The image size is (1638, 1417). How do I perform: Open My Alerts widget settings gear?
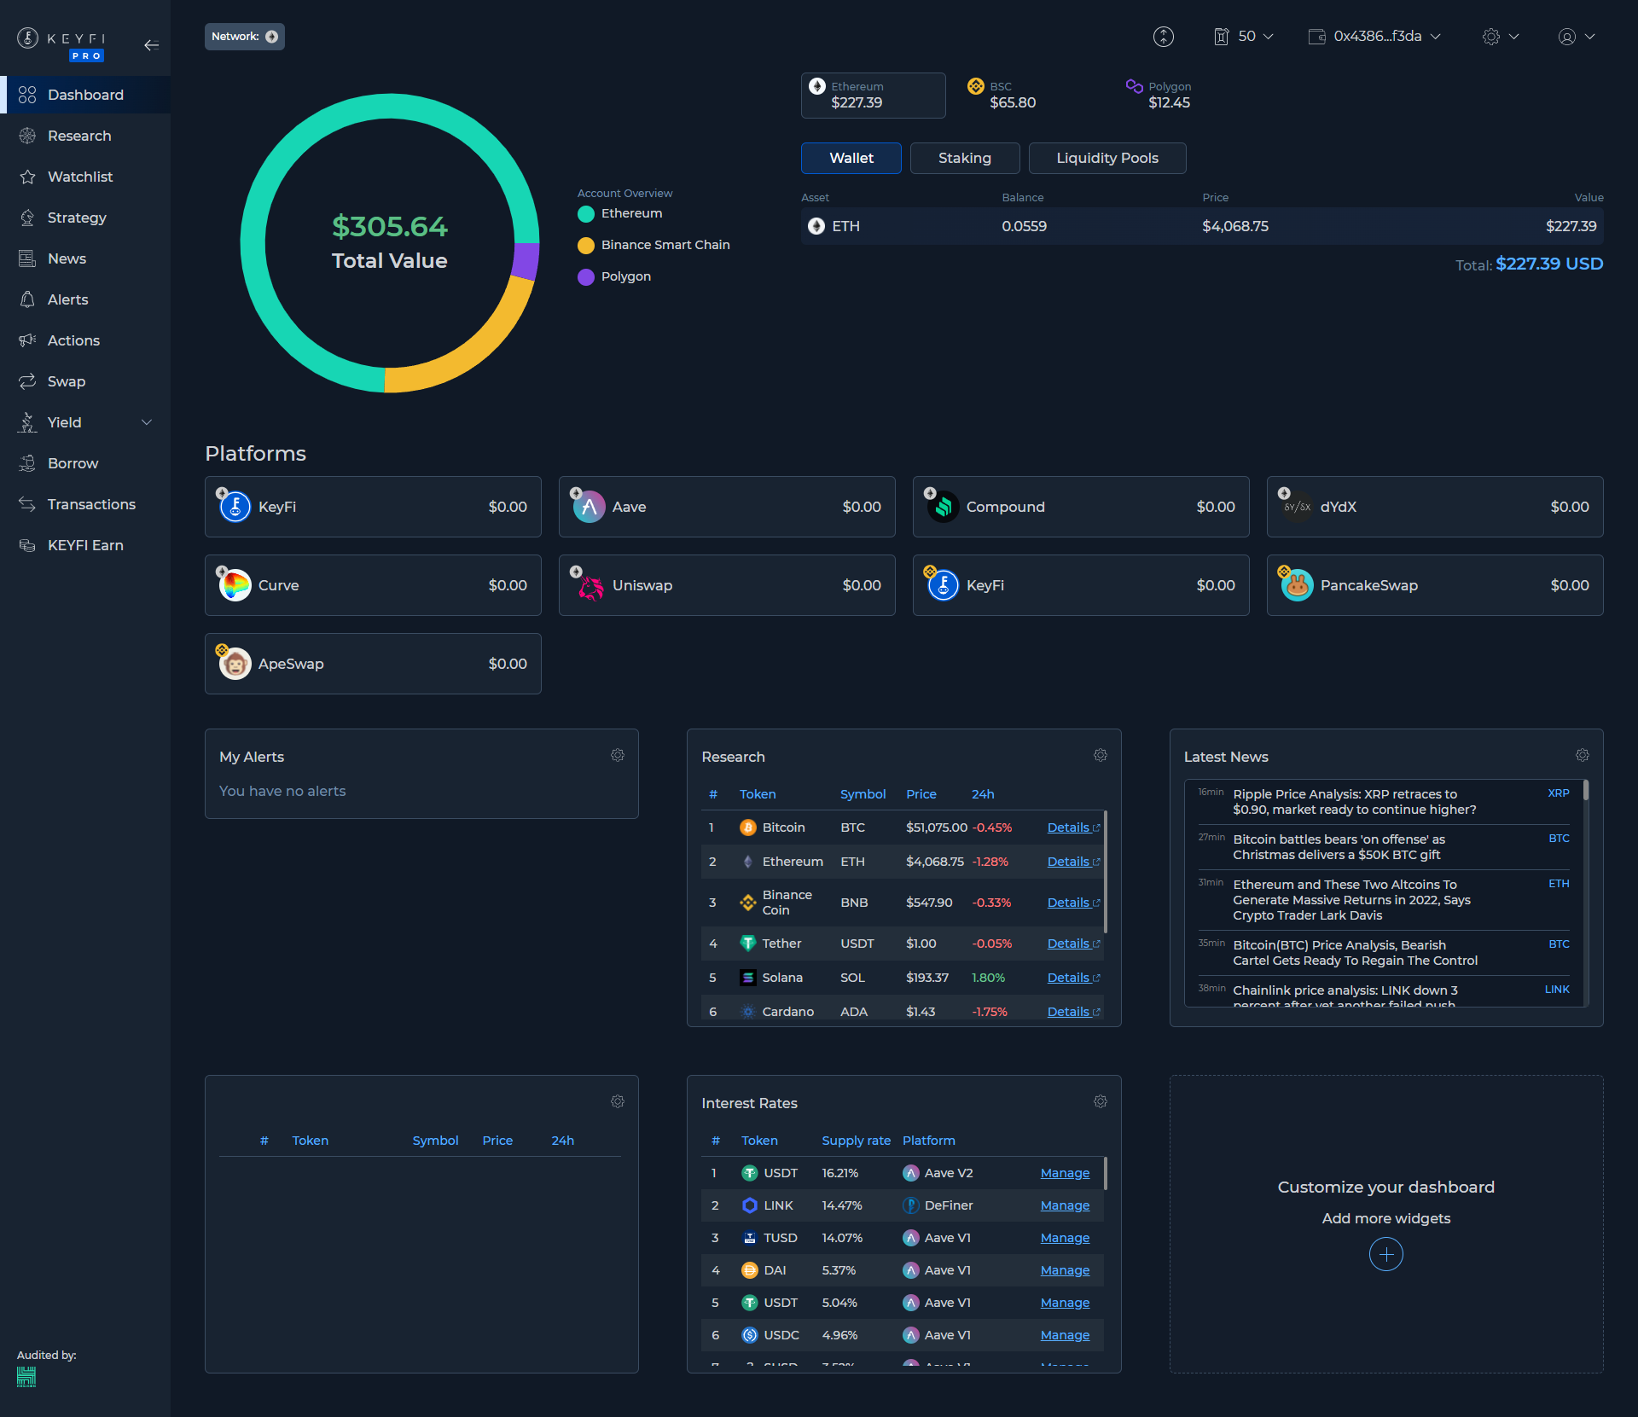(x=618, y=755)
